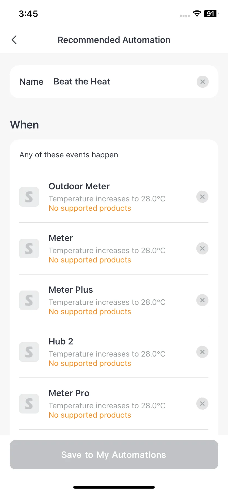Tap Save to My Automations
The image size is (228, 493).
point(114,454)
